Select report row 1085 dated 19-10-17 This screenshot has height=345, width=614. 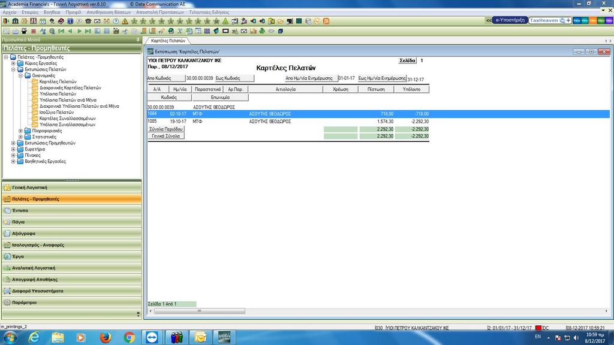(288, 122)
